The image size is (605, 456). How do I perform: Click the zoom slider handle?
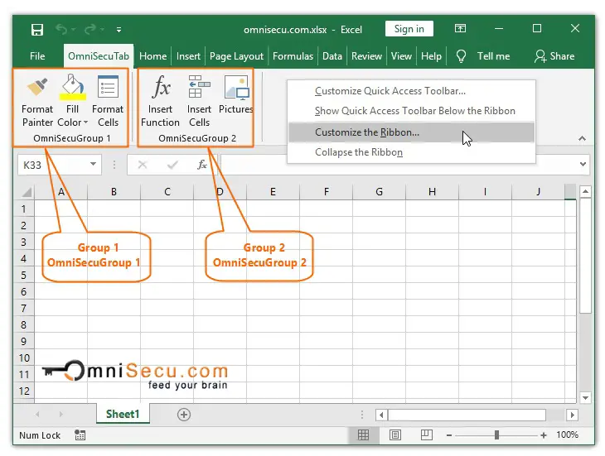tap(496, 435)
